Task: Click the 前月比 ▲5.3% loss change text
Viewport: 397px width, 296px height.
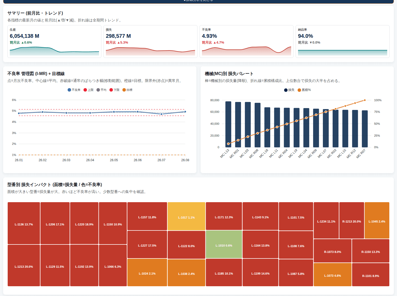Action: tap(117, 43)
